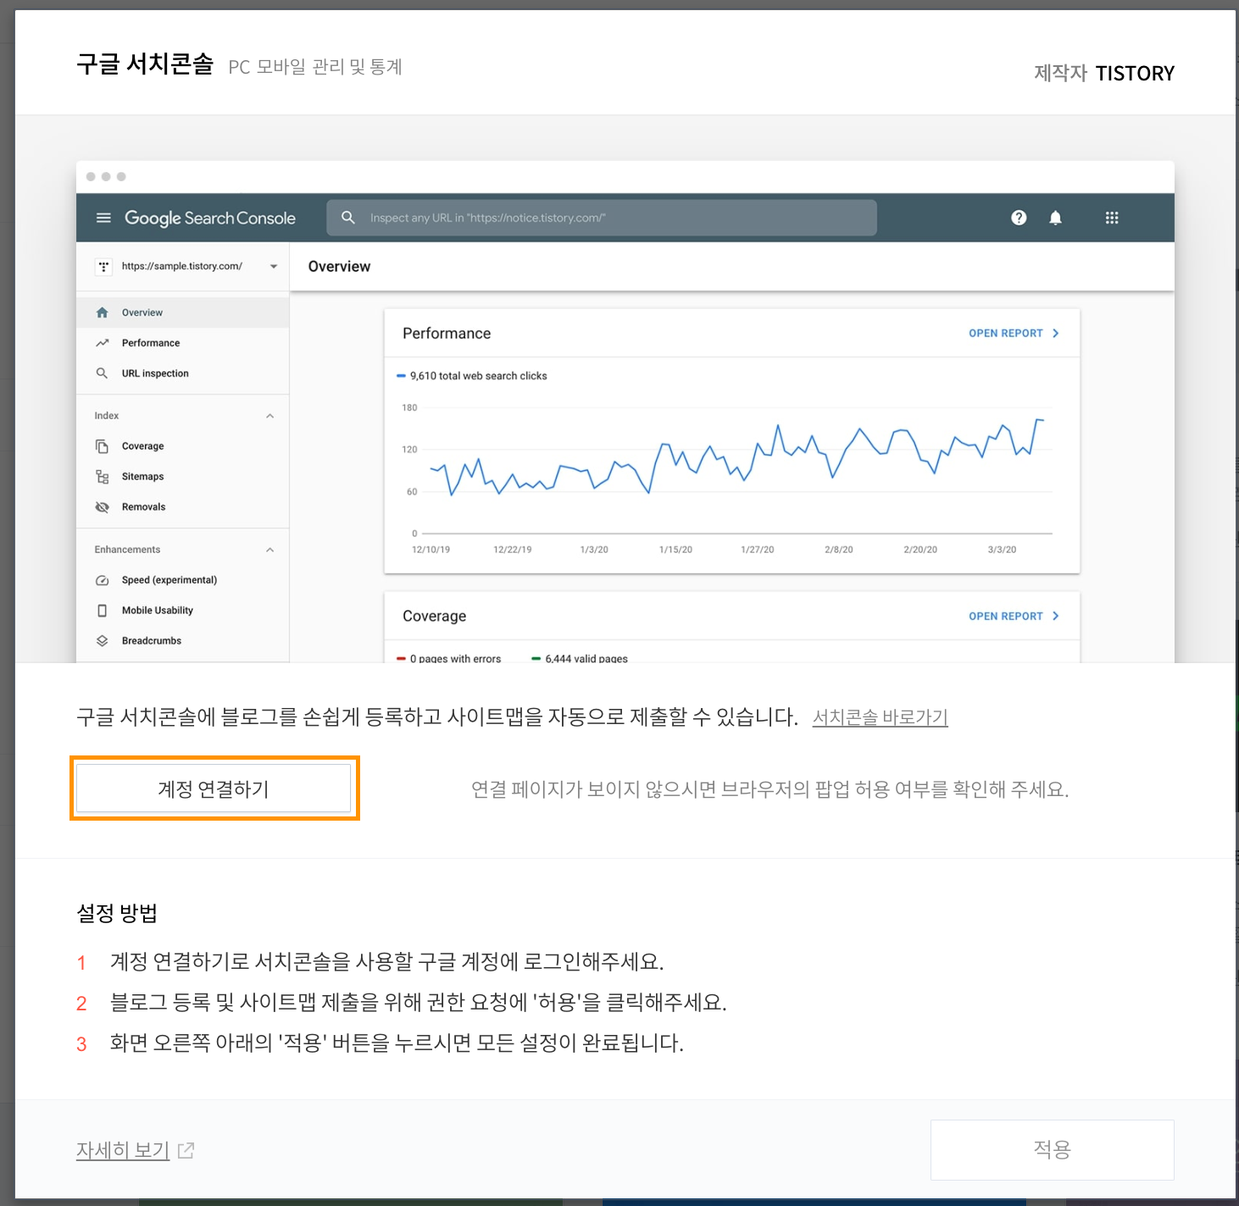This screenshot has height=1206, width=1239.
Task: Select the URL inspection magnifier in sidebar
Action: [x=102, y=373]
